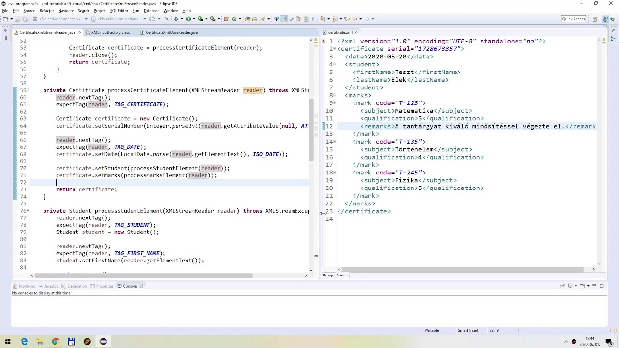
Task: Click the Previous Annotation arrow icon
Action: coord(334,19)
